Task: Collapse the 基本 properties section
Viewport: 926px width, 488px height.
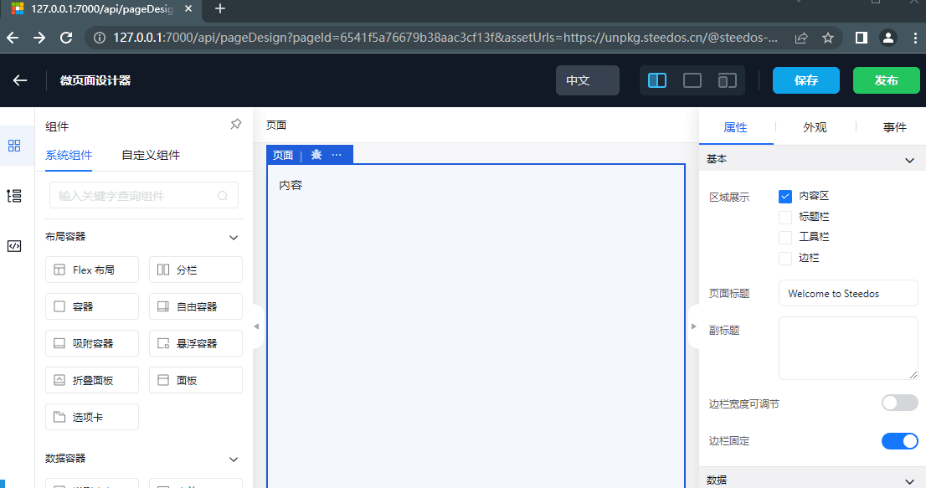Action: [910, 160]
